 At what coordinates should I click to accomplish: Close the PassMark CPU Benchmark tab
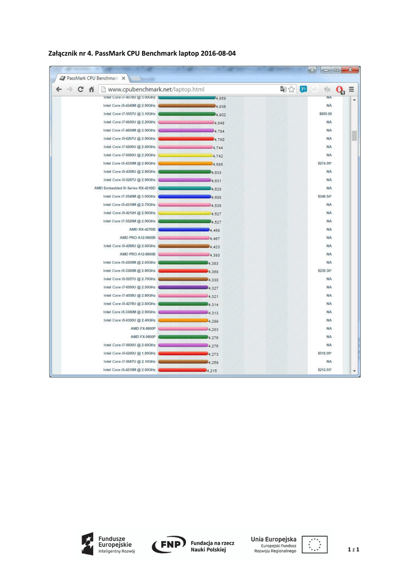[x=122, y=77]
